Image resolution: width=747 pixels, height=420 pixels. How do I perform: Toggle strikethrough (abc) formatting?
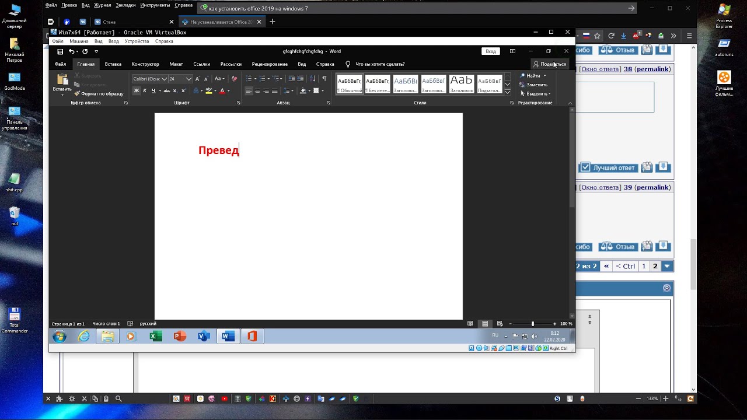tap(167, 91)
